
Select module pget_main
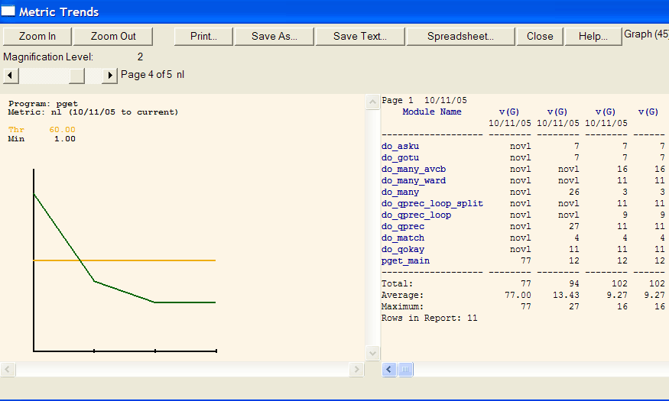point(405,260)
